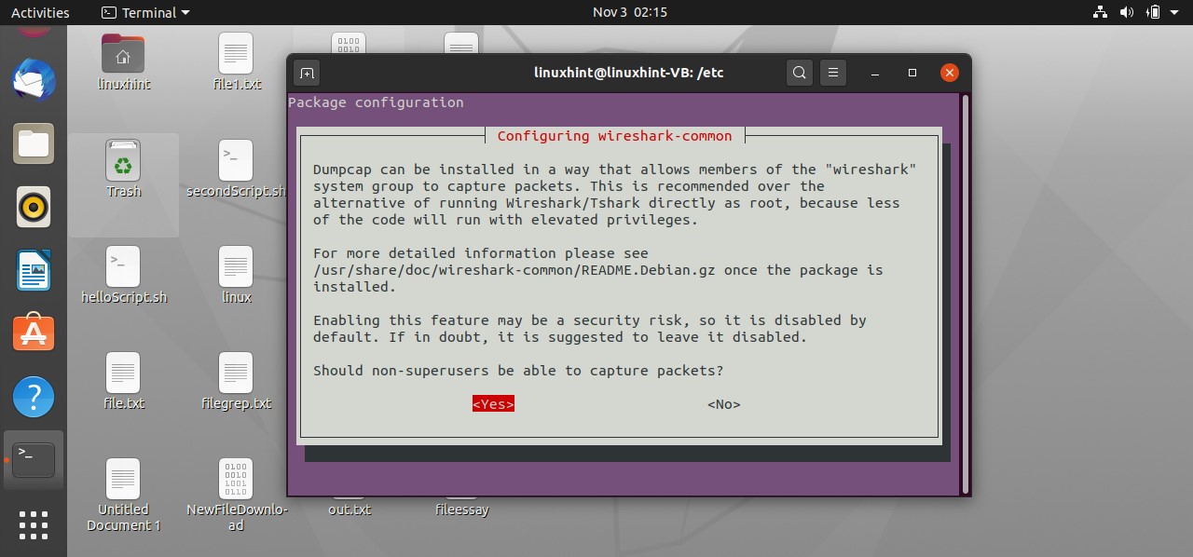Viewport: 1193px width, 557px height.
Task: Click the out.txt file label
Action: click(350, 509)
